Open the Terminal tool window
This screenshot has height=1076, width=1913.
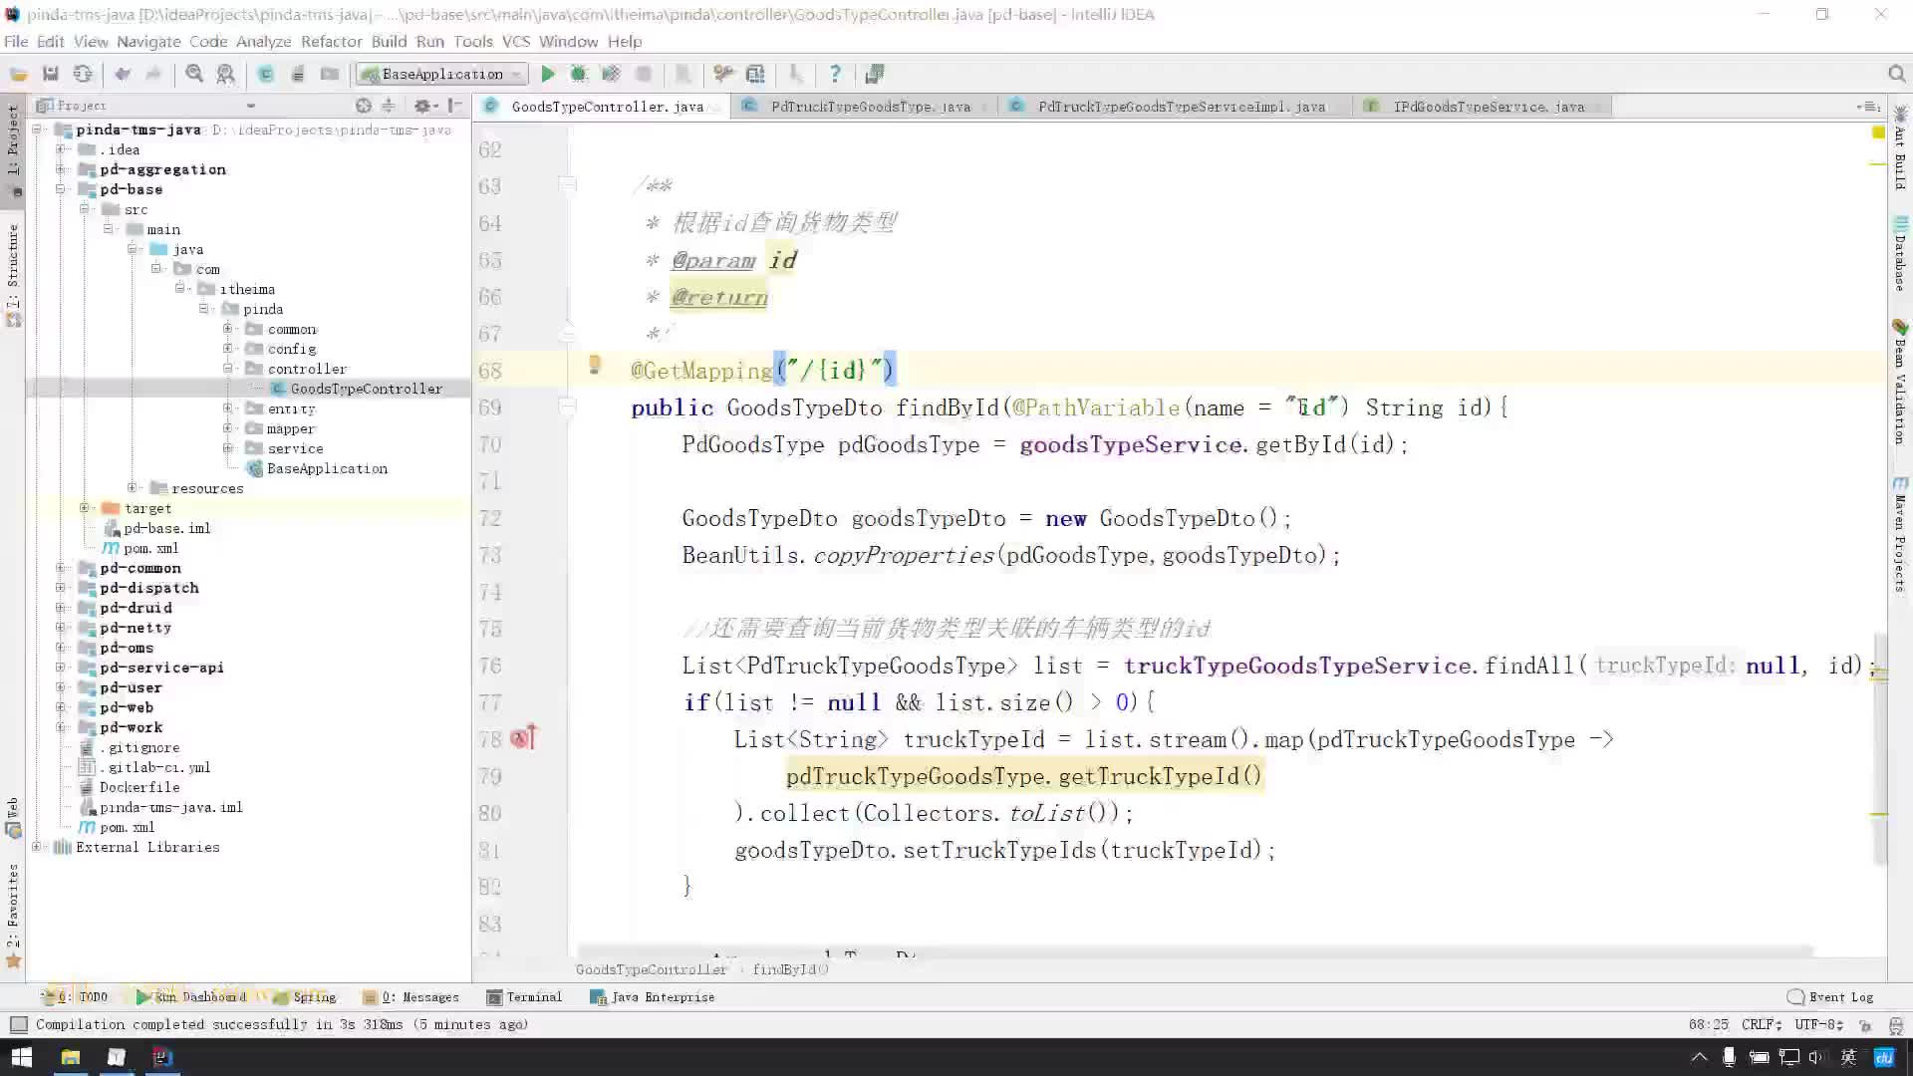click(524, 996)
